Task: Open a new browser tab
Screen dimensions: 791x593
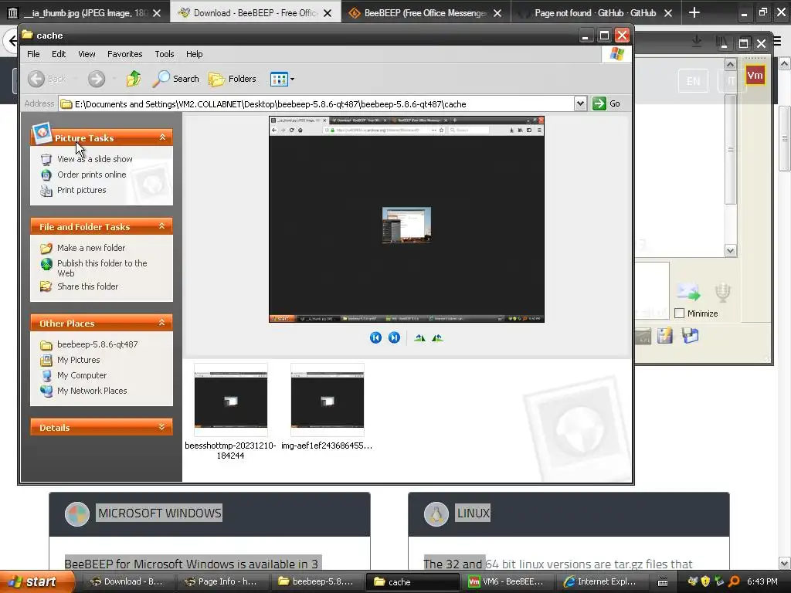Action: tap(694, 12)
